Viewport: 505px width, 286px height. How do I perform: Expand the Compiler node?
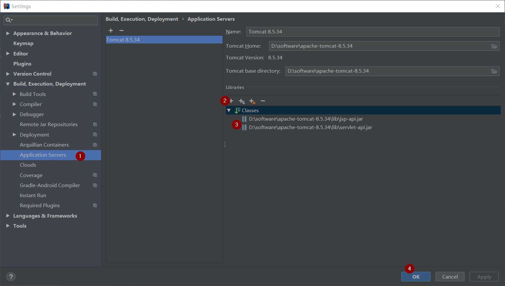[x=14, y=104]
